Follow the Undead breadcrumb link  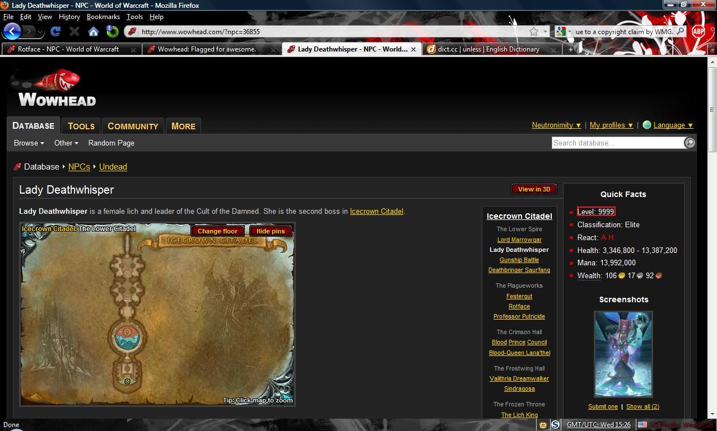113,167
